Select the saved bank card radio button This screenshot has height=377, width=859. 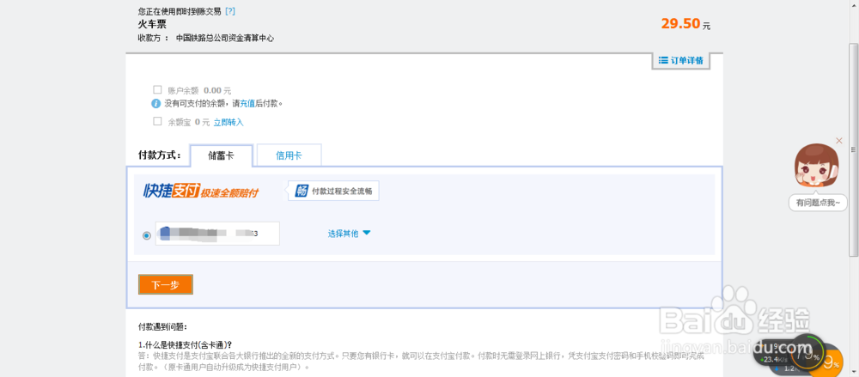click(146, 235)
